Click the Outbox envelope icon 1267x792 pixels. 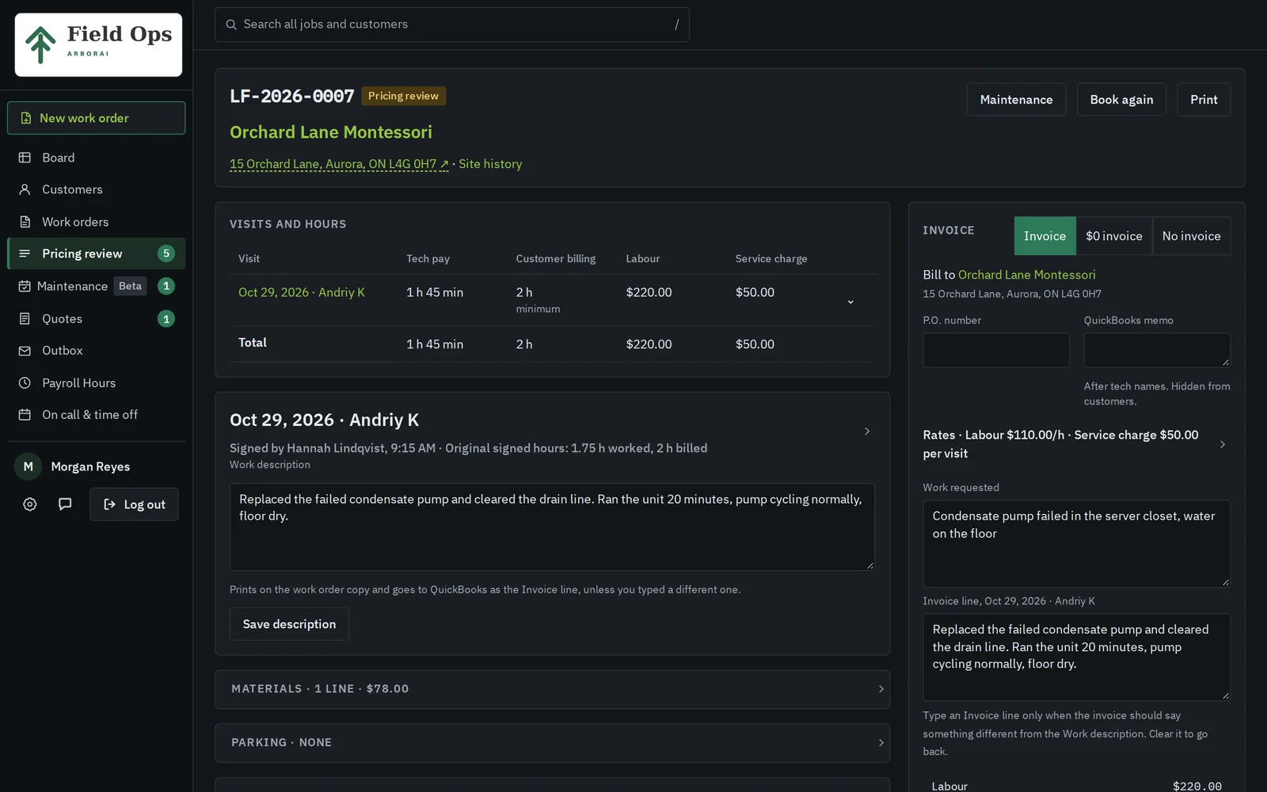tap(25, 351)
